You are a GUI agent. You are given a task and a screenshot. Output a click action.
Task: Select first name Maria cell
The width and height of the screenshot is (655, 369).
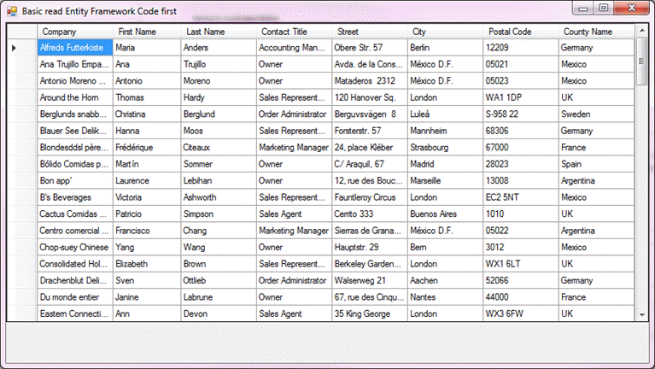tap(147, 48)
